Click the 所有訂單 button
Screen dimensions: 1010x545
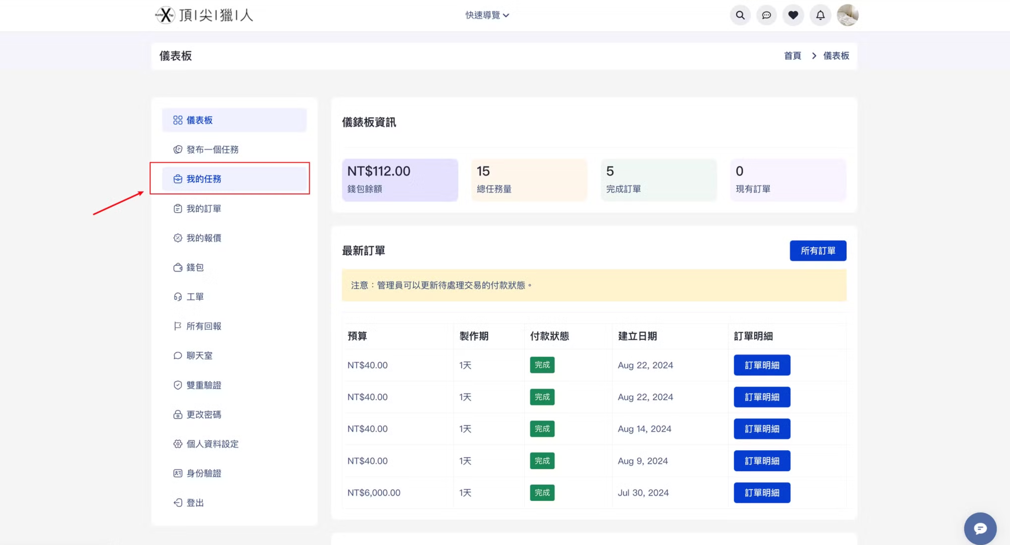tap(817, 251)
